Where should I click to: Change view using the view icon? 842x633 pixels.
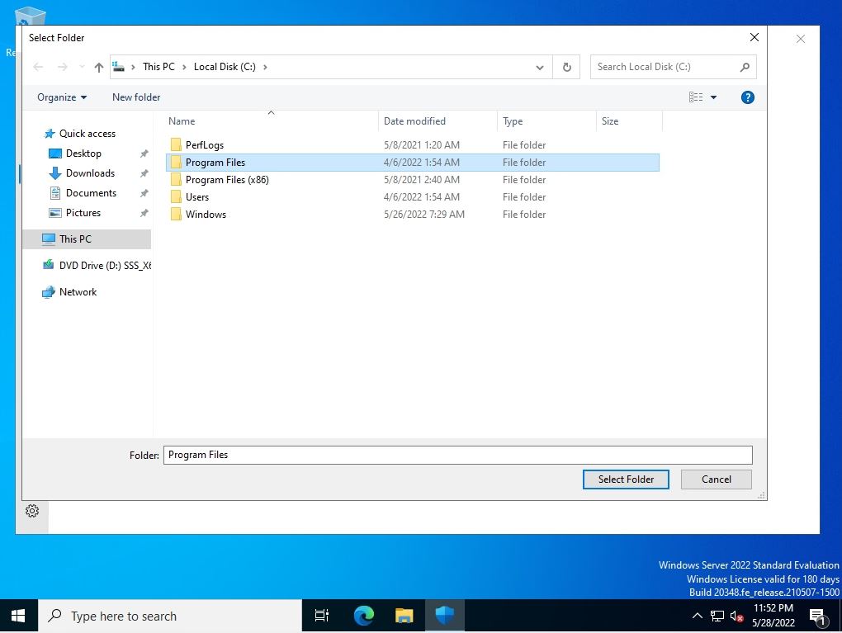pos(696,97)
